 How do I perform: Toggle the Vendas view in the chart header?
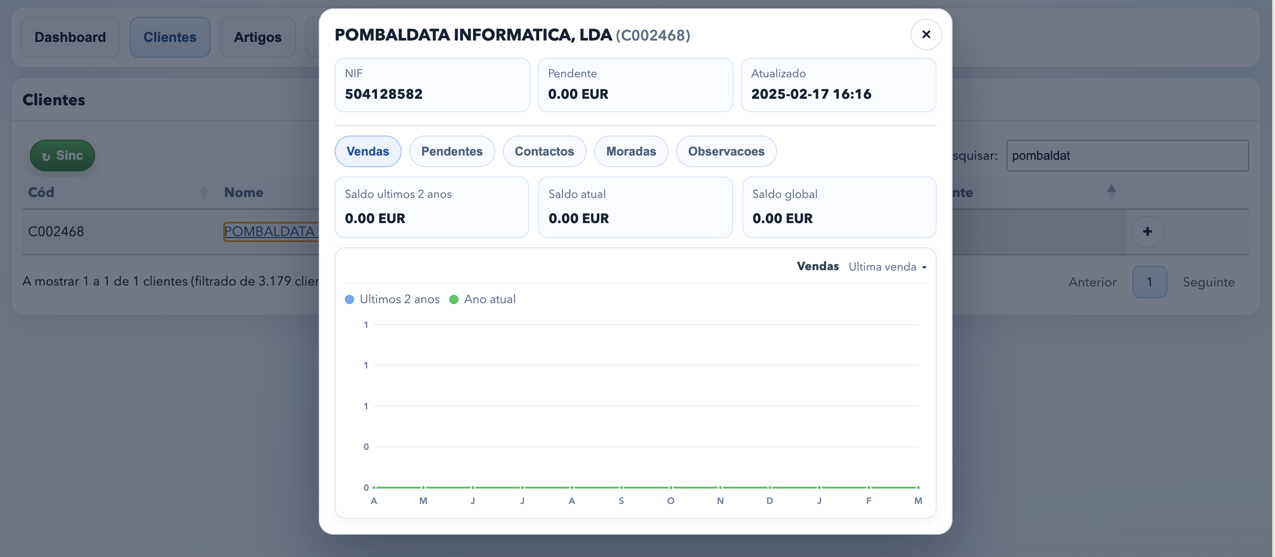point(818,266)
